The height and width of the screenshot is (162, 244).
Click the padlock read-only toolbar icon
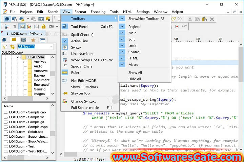point(44,27)
